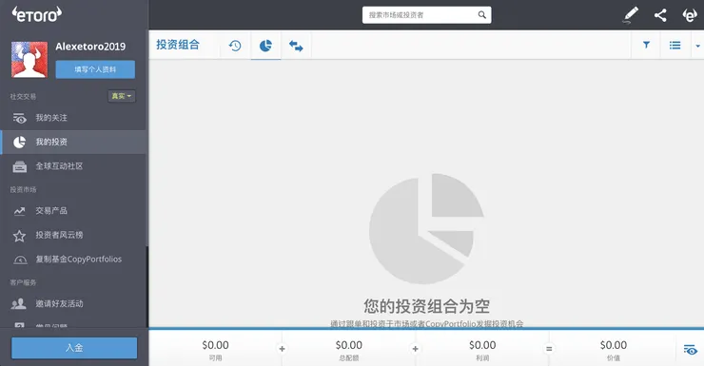The image size is (704, 366).
Task: Click the trend chart icon beside 交易产品
Action: 19,211
